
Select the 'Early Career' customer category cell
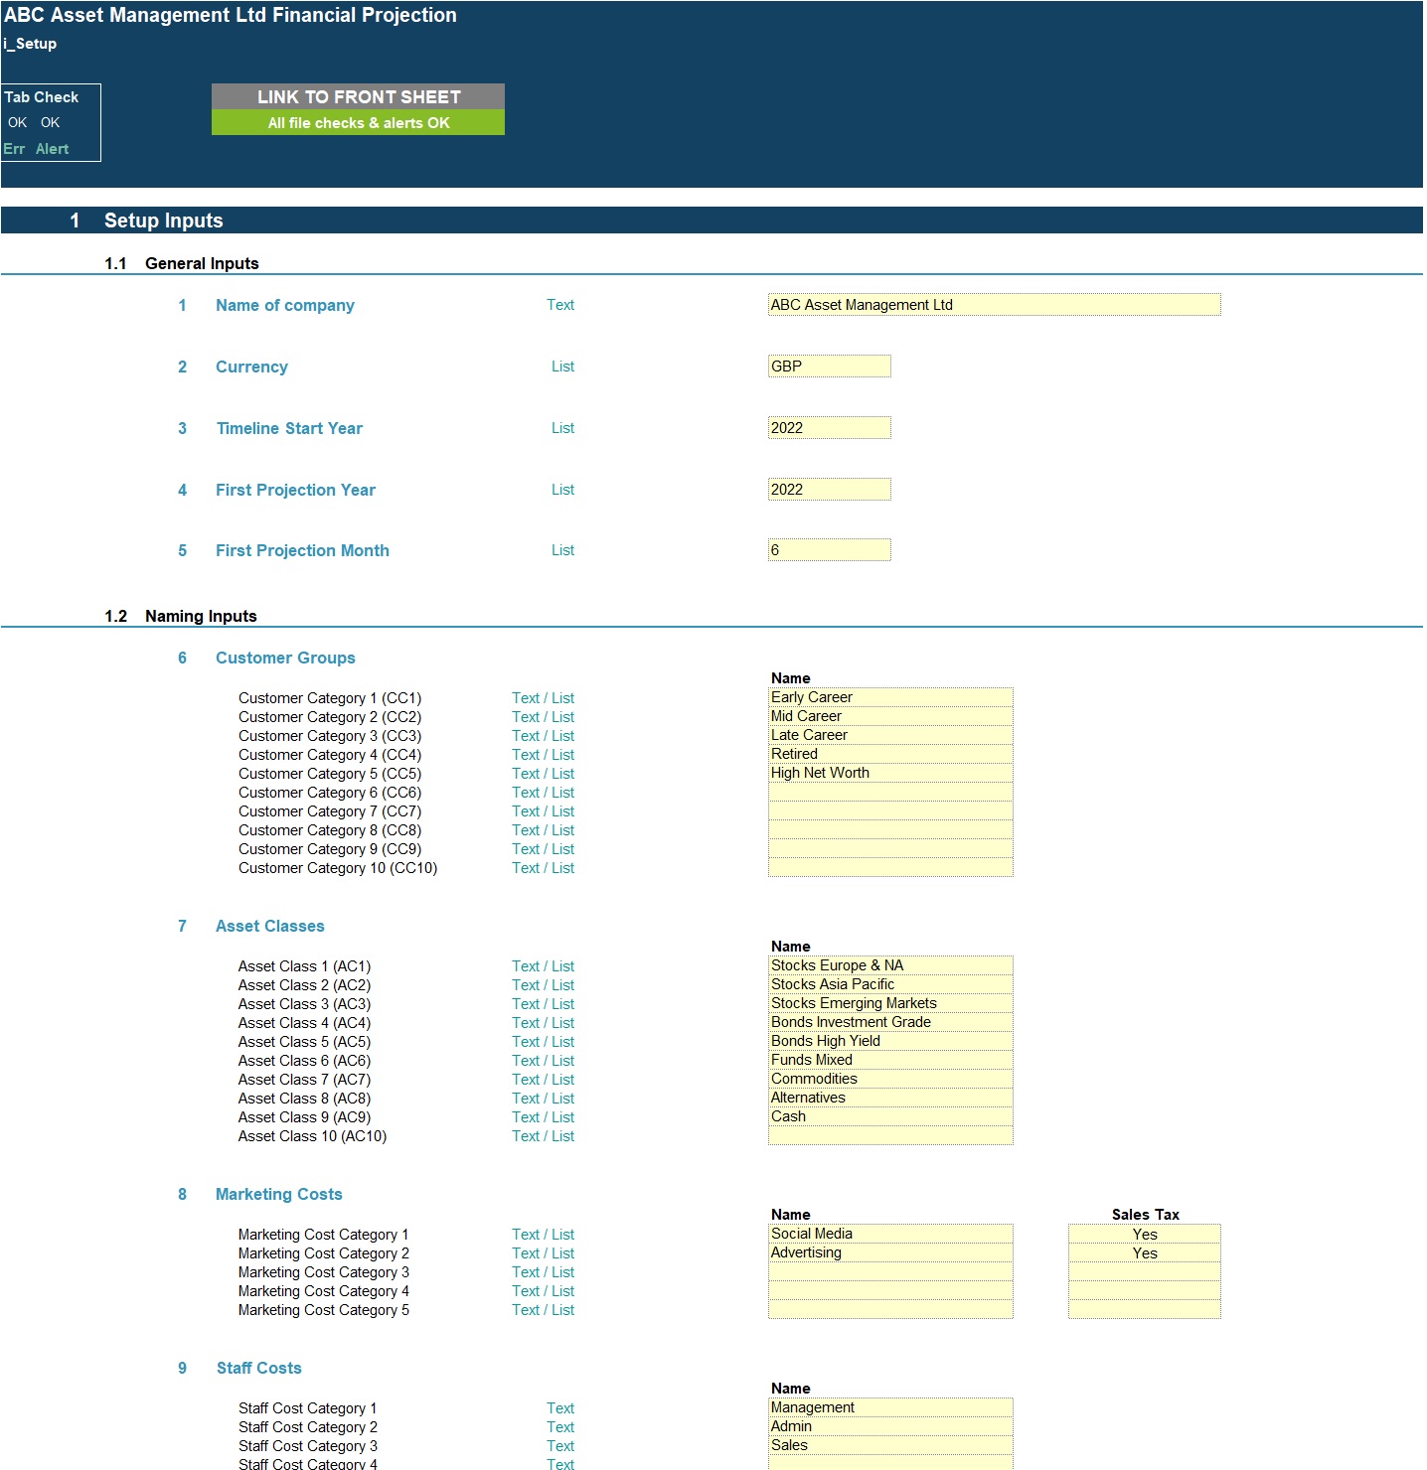pyautogui.click(x=890, y=697)
